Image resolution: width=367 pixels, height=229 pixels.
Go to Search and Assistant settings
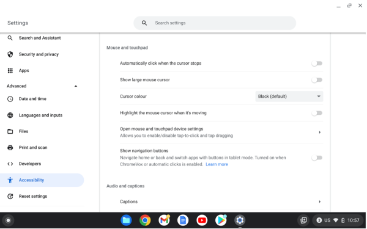coord(40,38)
